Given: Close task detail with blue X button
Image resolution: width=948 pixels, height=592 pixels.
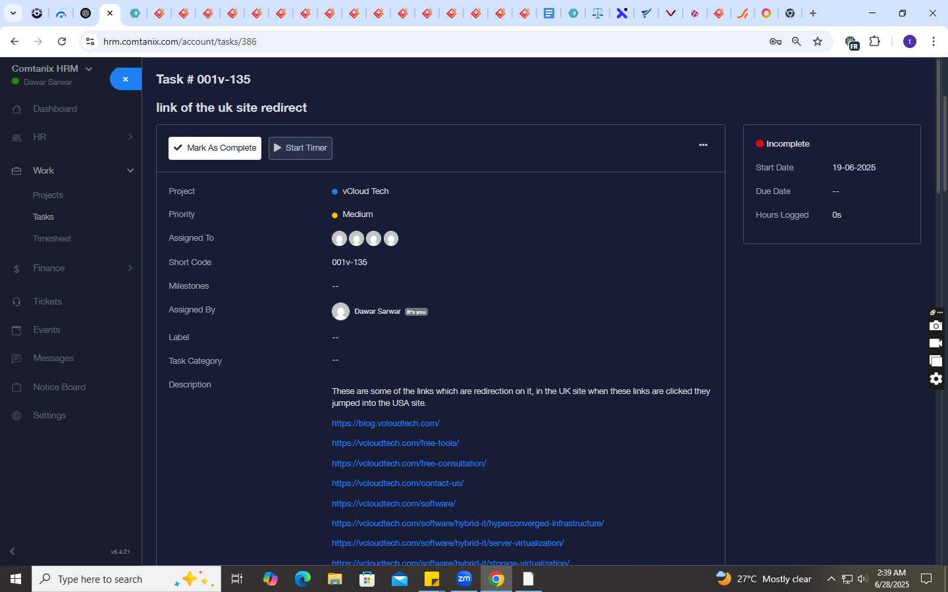Looking at the screenshot, I should [x=125, y=79].
